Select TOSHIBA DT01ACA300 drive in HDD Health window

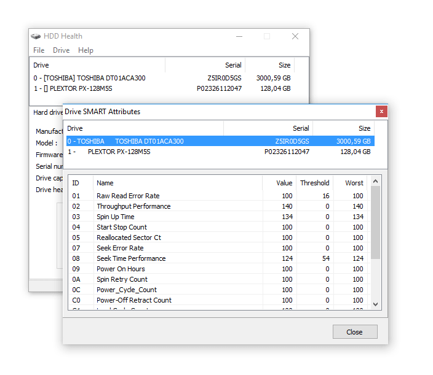click(x=162, y=78)
